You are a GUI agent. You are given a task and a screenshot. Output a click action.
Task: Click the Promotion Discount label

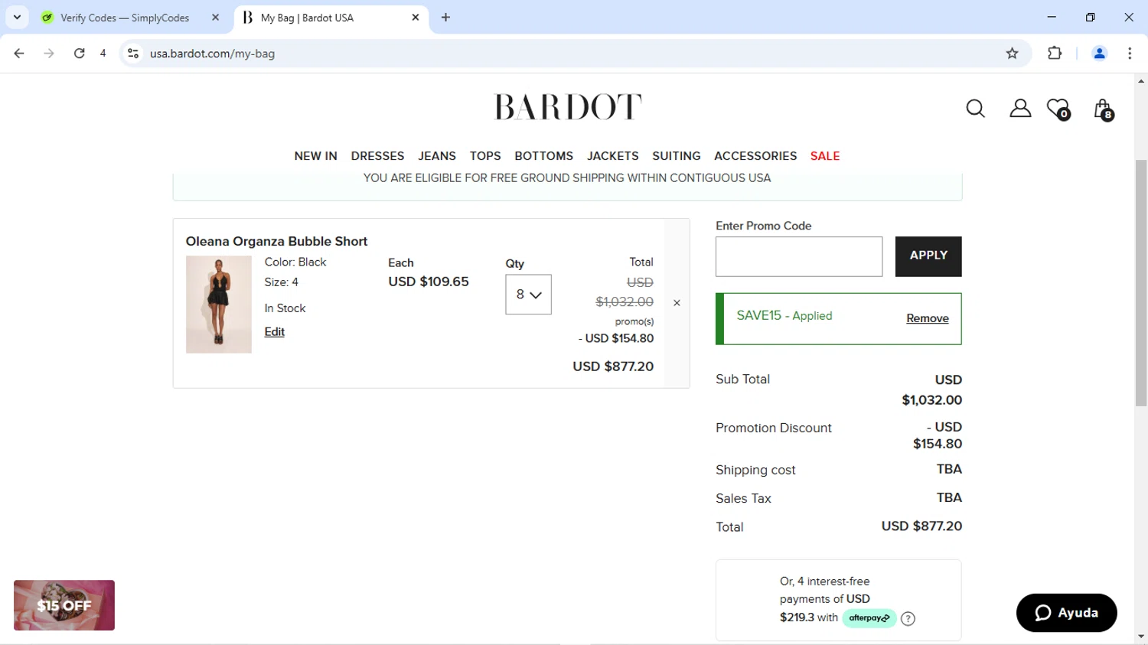773,428
